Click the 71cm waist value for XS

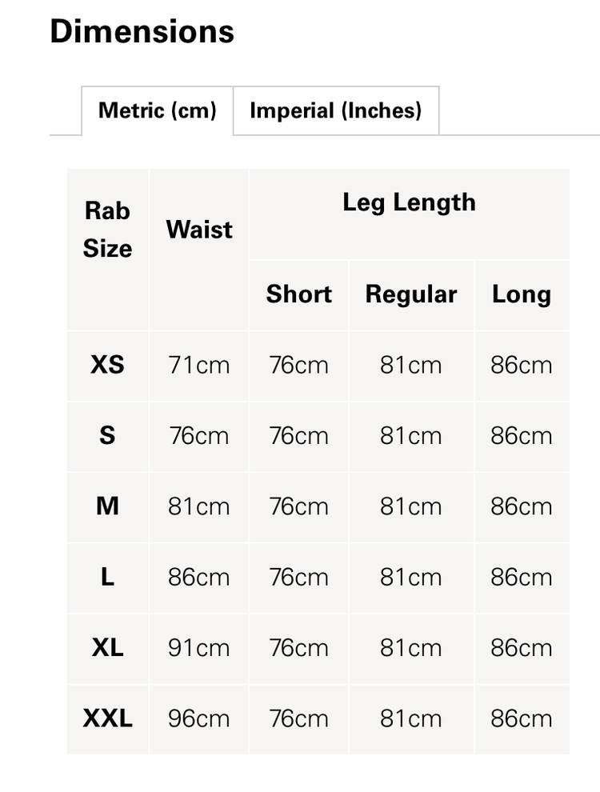[198, 365]
